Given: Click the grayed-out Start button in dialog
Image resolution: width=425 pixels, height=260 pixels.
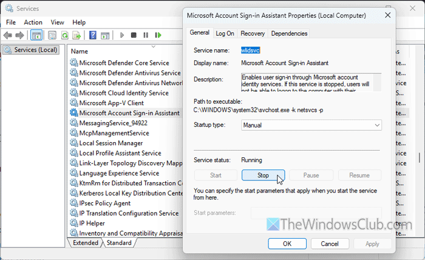Looking at the screenshot, I should pyautogui.click(x=216, y=175).
